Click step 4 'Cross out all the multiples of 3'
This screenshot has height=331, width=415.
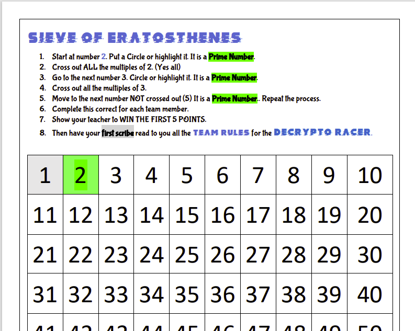click(99, 88)
